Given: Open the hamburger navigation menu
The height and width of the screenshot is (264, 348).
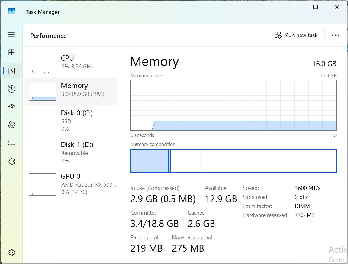Looking at the screenshot, I should (x=11, y=34).
